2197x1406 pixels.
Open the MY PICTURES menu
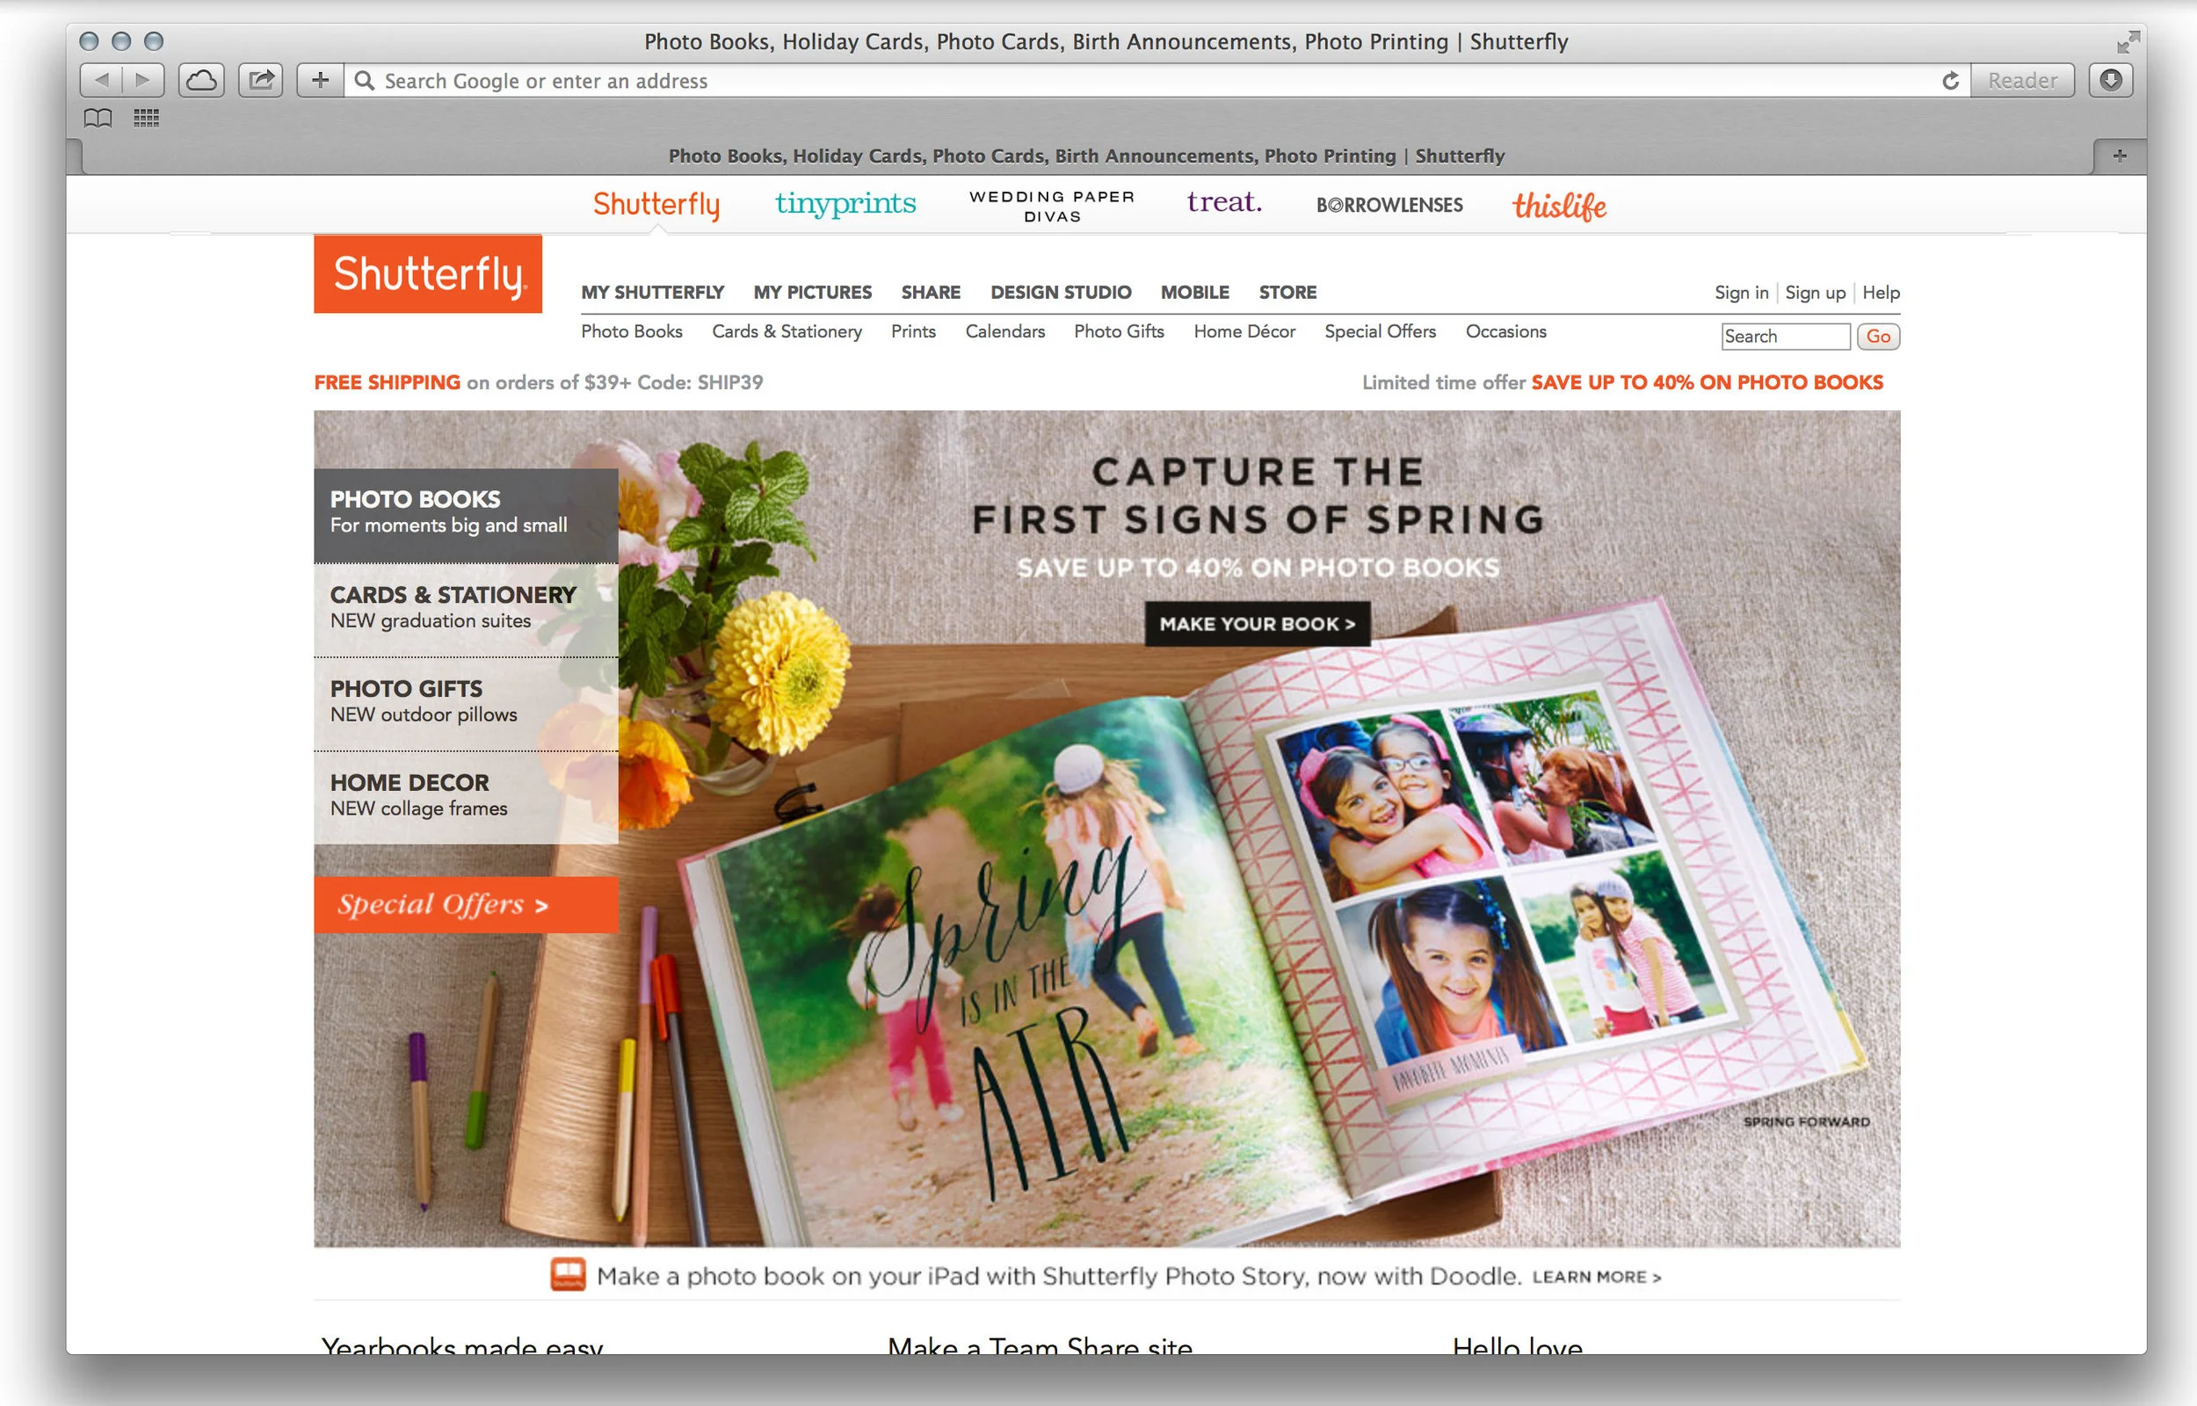812,292
